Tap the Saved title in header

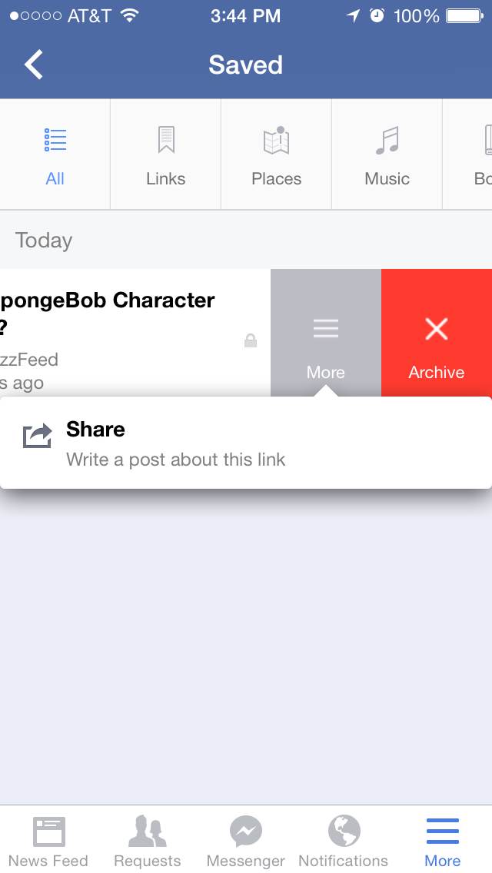click(246, 65)
